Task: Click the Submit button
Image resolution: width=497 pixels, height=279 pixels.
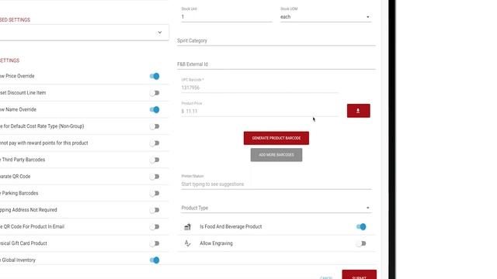Action: [359, 275]
